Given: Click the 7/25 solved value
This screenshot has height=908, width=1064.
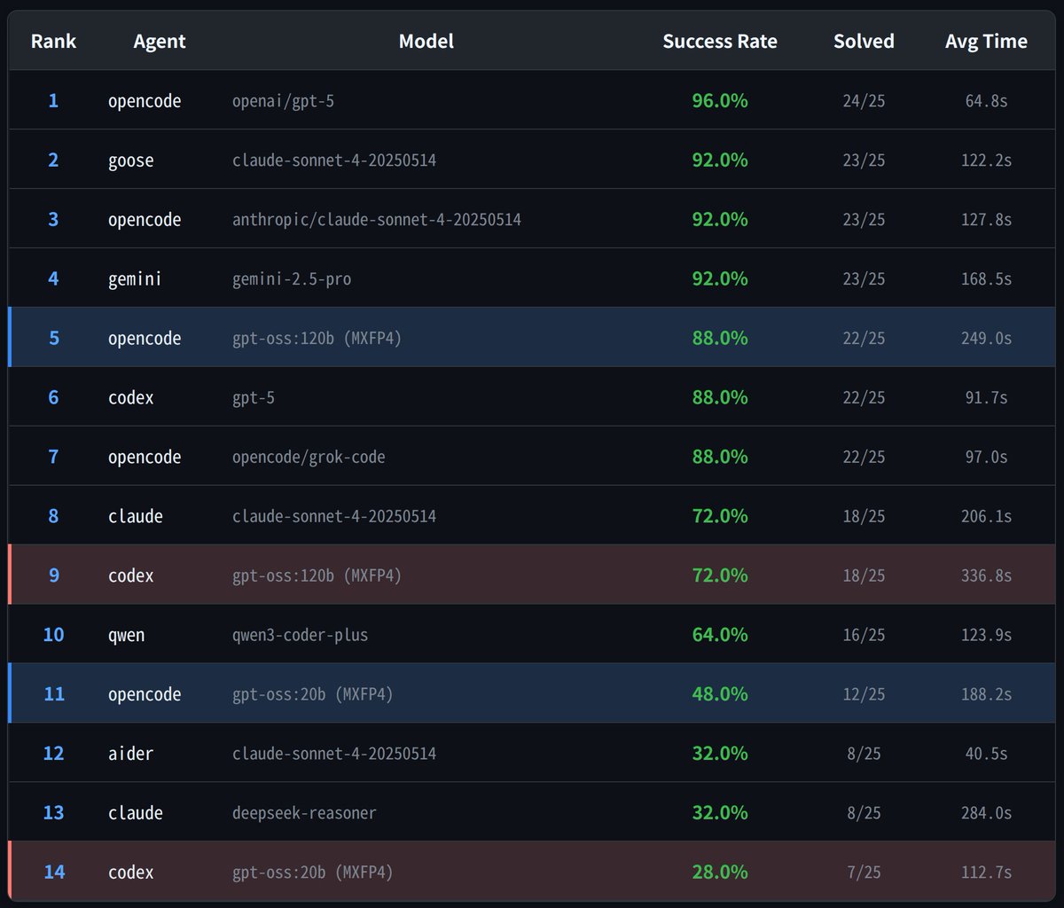Looking at the screenshot, I should pyautogui.click(x=864, y=873).
